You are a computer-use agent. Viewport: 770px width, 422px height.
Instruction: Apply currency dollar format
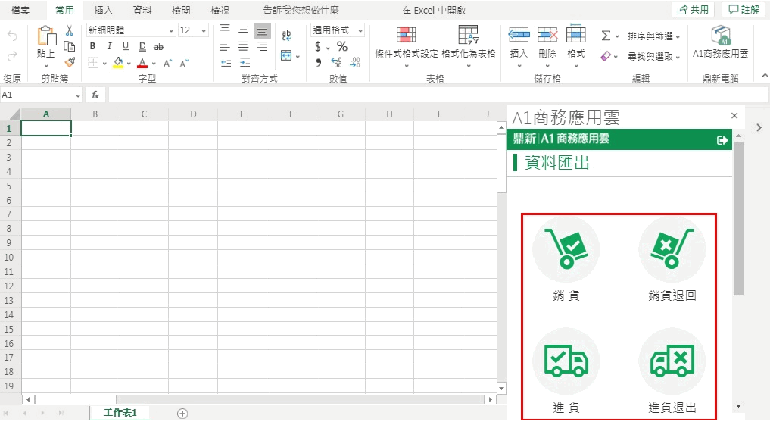click(x=318, y=47)
